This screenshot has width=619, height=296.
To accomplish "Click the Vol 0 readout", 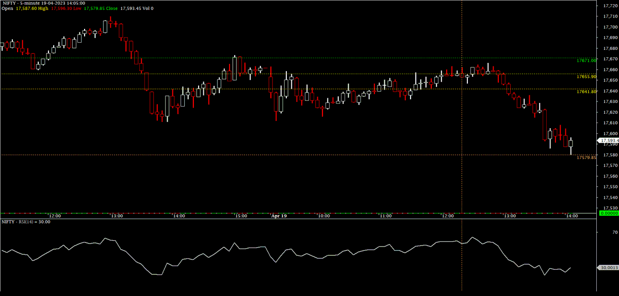I will click(x=147, y=8).
